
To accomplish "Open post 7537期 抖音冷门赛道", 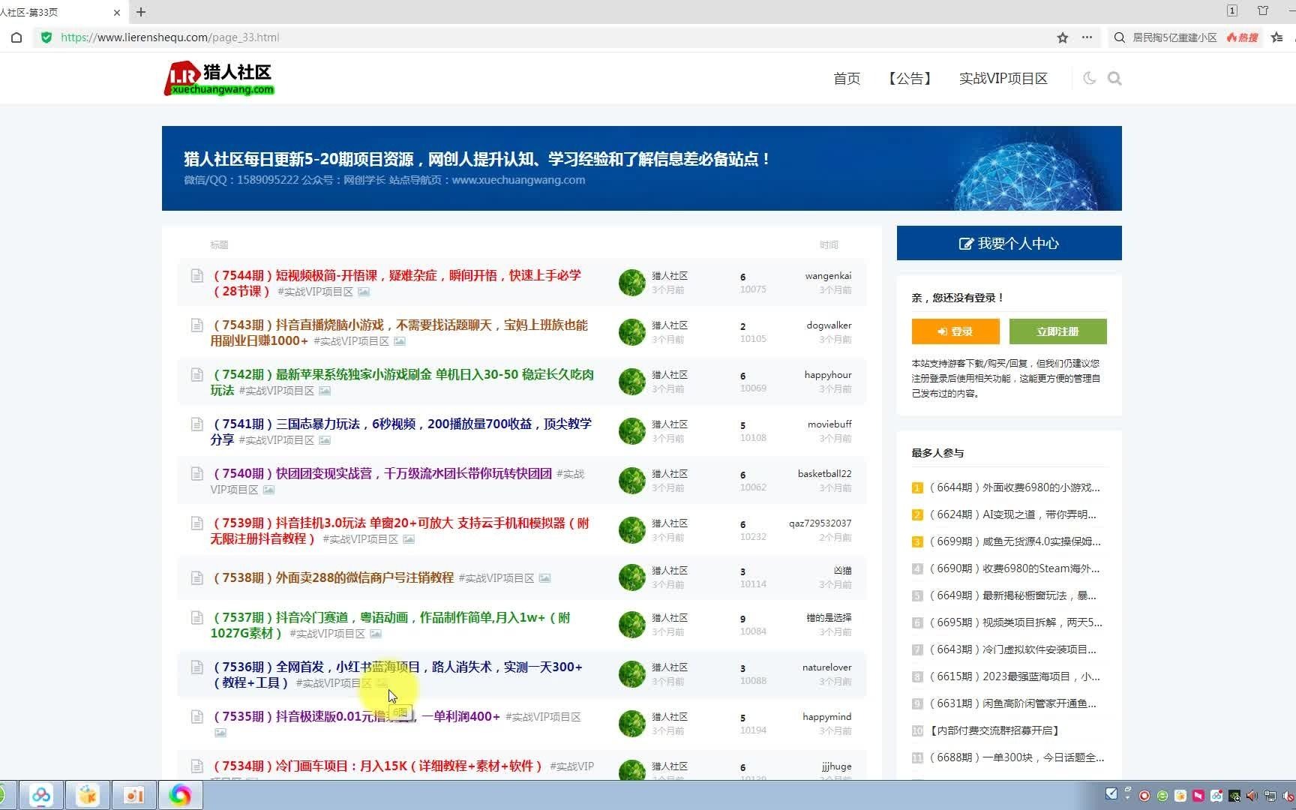I will pyautogui.click(x=391, y=625).
